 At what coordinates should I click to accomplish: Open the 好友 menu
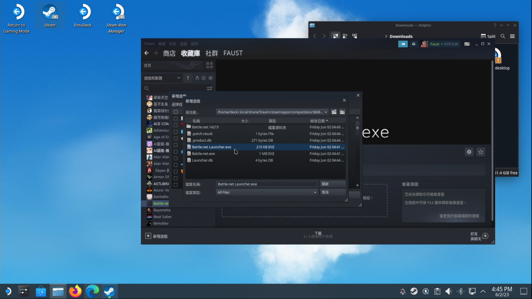(173, 44)
